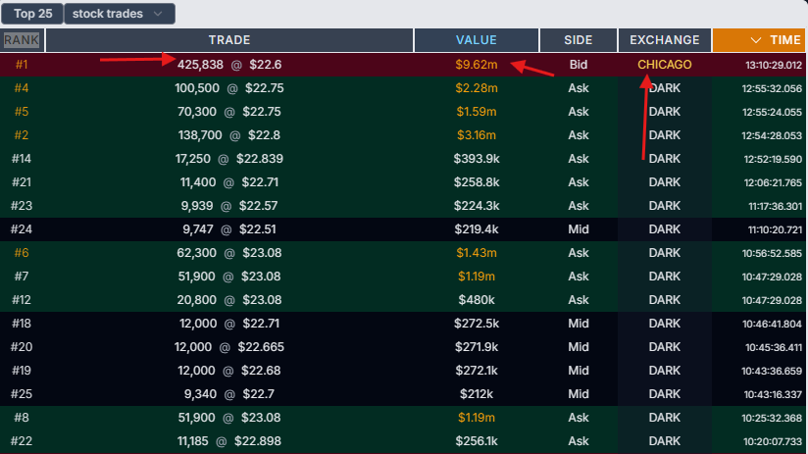808x454 pixels.
Task: Select rank #7 cell
Action: (22, 277)
